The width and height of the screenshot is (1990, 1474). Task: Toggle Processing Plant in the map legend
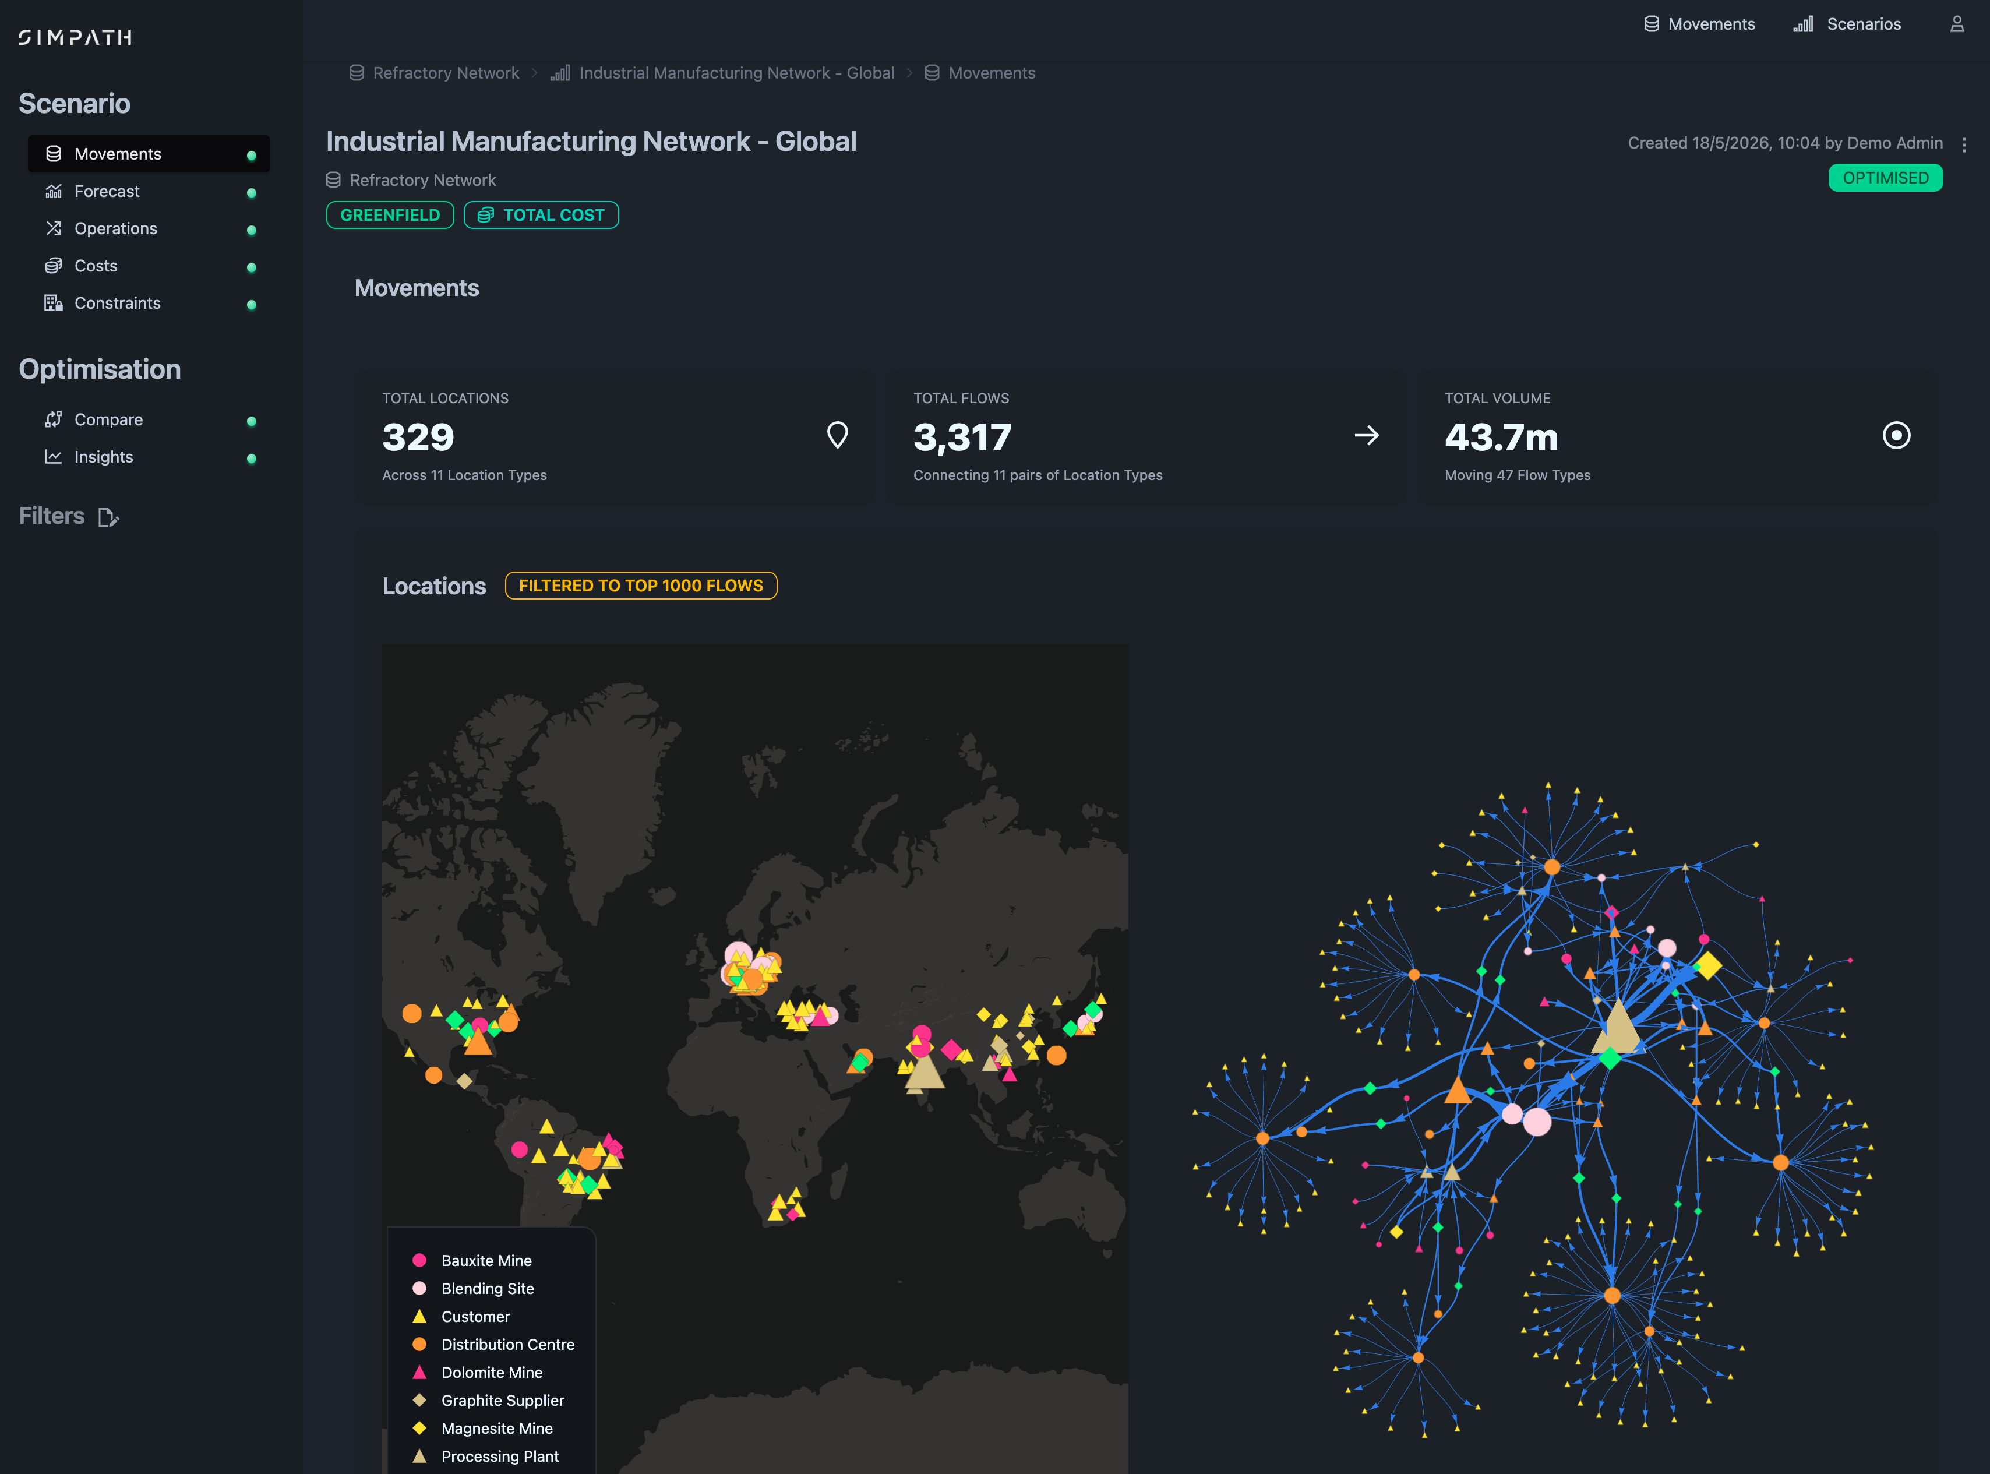pyautogui.click(x=485, y=1456)
